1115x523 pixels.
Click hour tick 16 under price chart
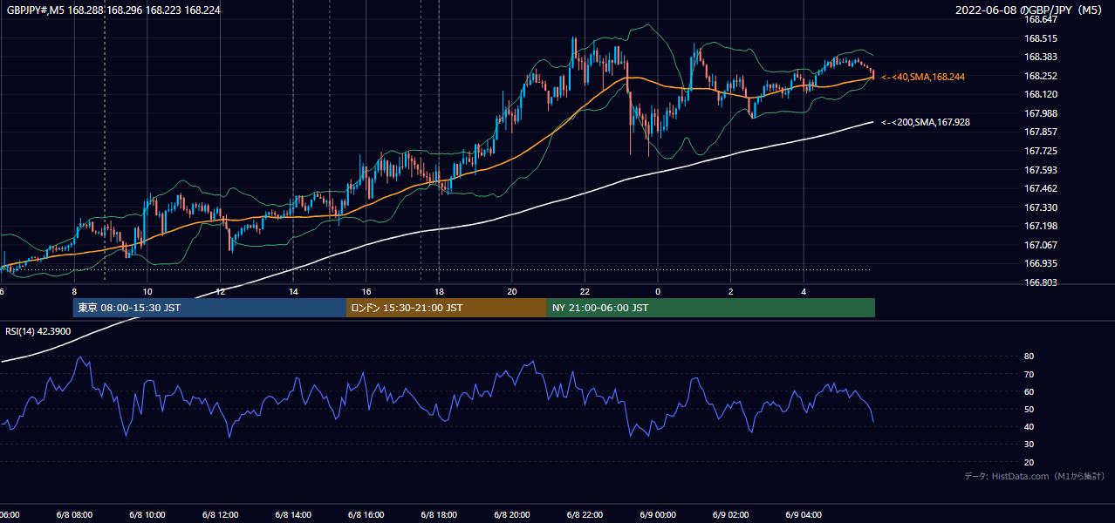366,292
